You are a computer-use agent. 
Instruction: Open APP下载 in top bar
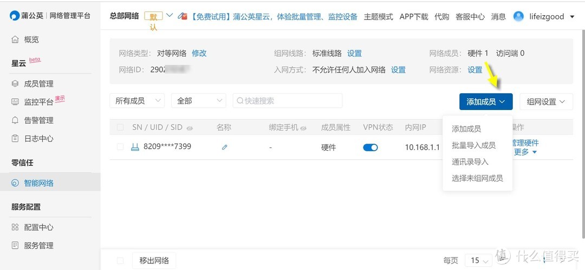click(414, 17)
